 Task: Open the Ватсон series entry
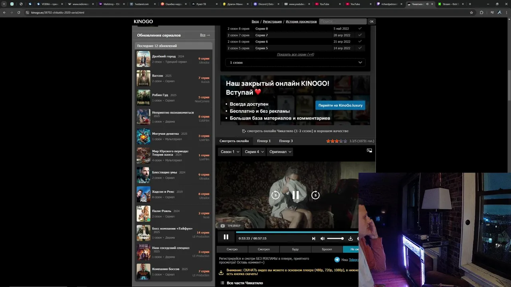tap(173, 78)
